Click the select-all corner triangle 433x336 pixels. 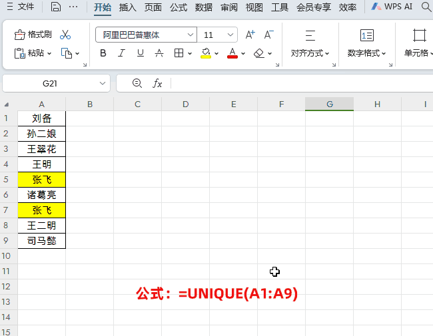coord(6,104)
